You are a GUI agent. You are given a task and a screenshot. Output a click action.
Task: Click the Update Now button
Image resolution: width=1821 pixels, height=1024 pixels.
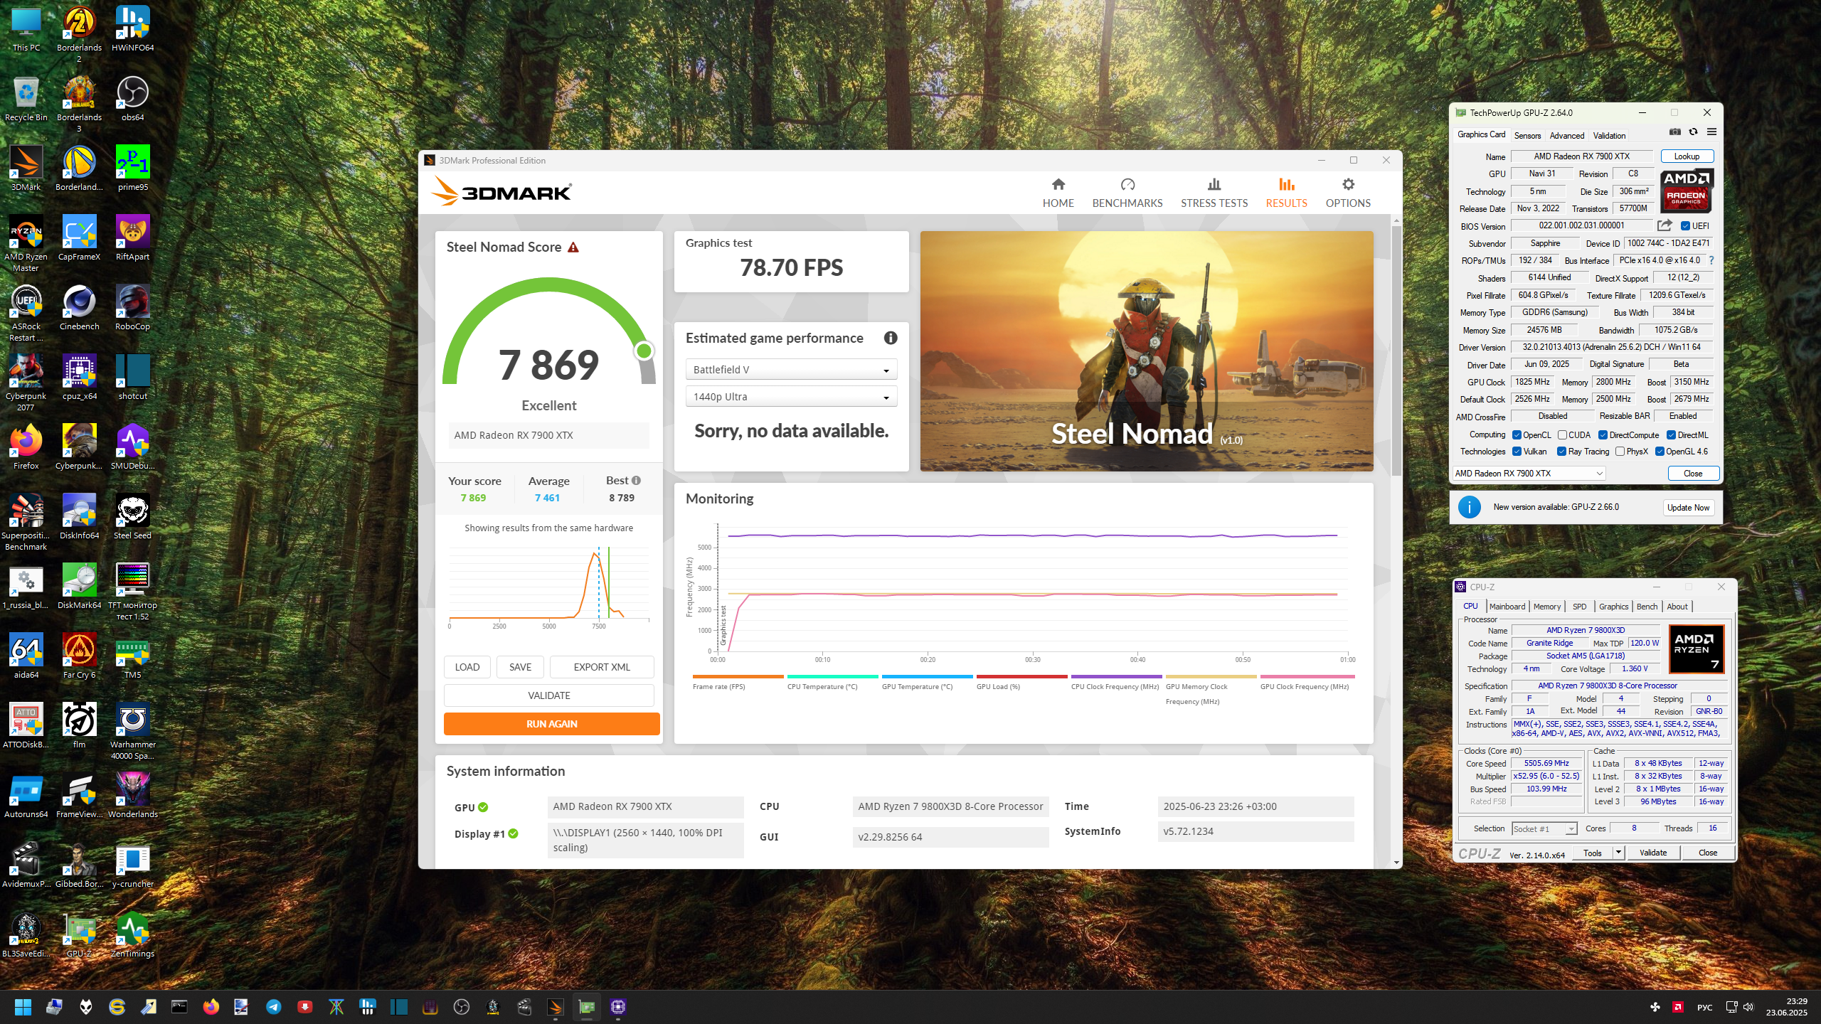1688,508
